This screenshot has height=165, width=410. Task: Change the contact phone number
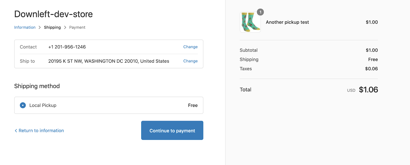tap(190, 47)
